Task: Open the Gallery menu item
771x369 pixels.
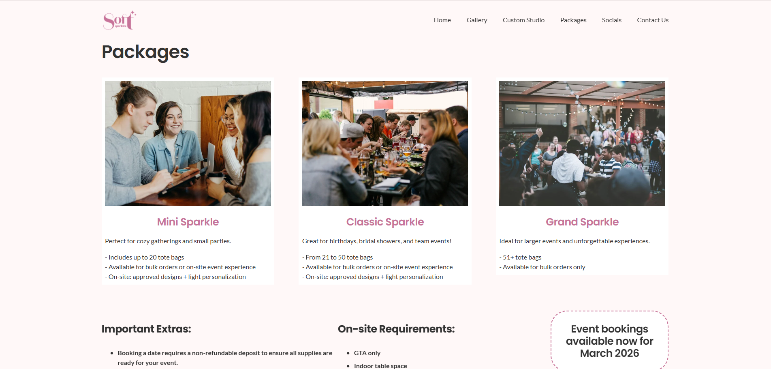Action: point(476,20)
